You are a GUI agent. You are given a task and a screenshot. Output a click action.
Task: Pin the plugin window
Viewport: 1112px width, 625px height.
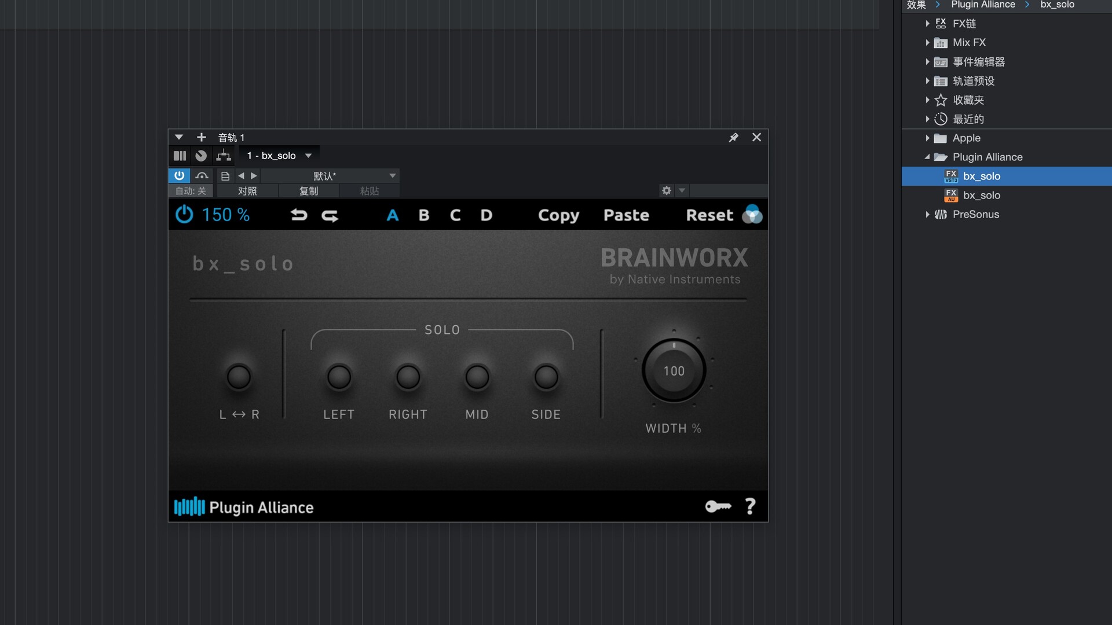coord(733,137)
